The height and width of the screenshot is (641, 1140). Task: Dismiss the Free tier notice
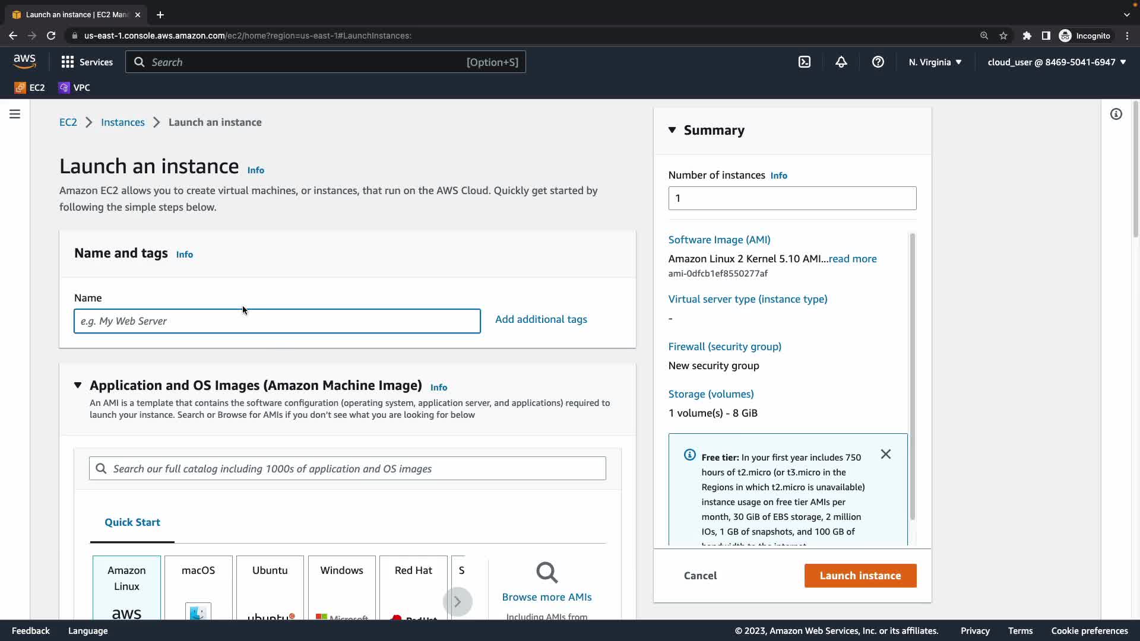coord(885,454)
